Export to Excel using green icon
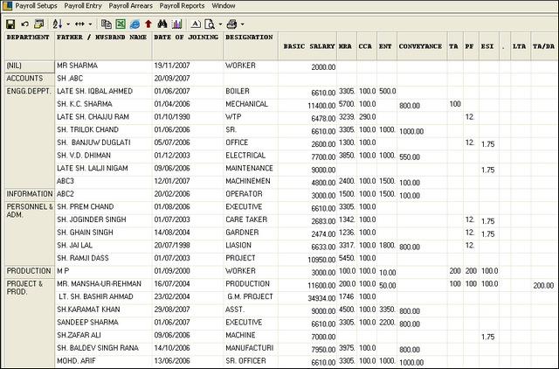 pos(121,24)
